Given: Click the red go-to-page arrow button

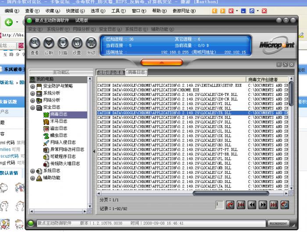Looking at the screenshot, I should (x=230, y=205).
